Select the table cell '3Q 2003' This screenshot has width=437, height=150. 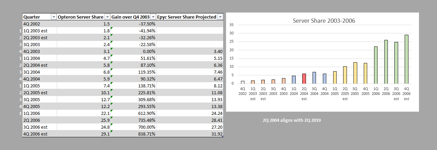(x=40, y=44)
